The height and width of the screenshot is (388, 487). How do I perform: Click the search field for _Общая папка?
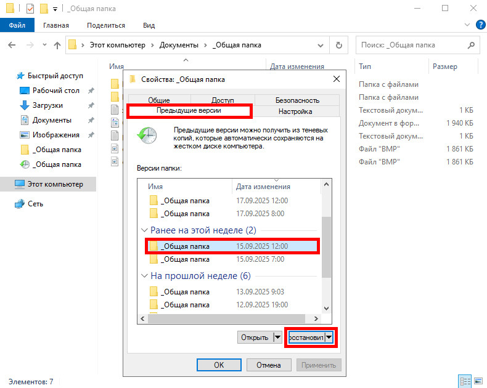413,45
